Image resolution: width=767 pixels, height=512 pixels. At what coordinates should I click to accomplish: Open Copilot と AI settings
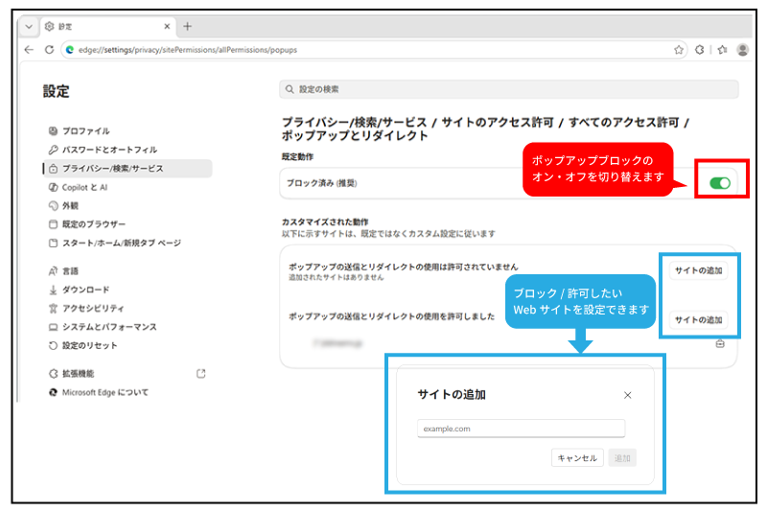tap(128, 187)
